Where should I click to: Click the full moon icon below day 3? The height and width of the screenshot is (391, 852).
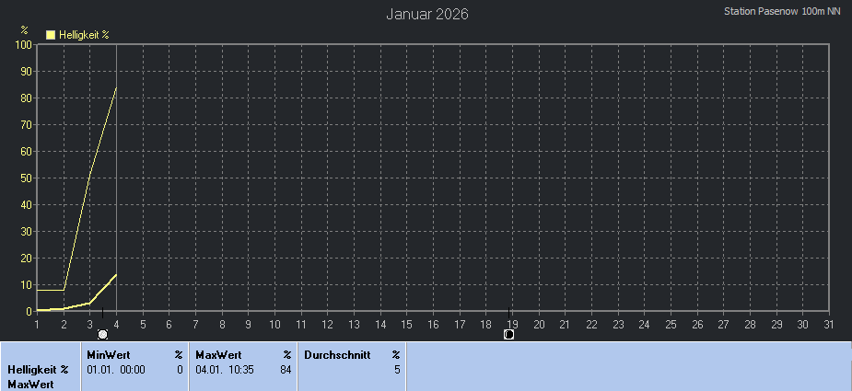click(102, 334)
